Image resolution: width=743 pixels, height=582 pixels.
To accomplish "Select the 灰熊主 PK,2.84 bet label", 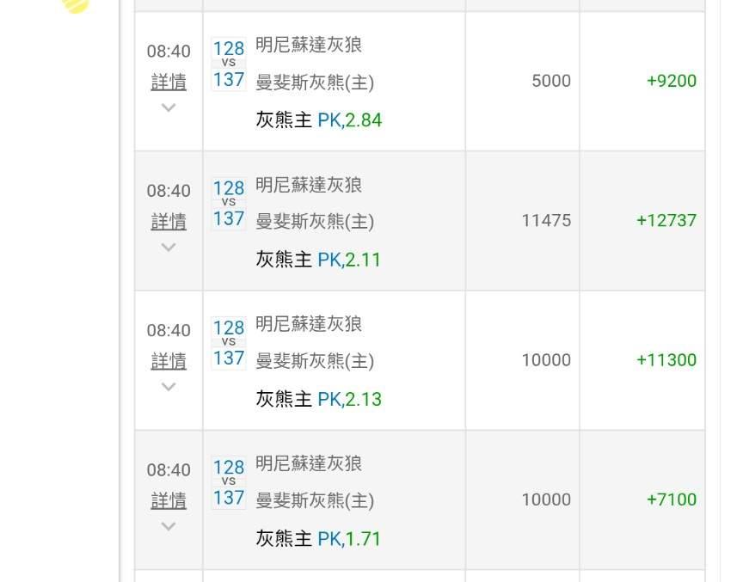I will [318, 120].
